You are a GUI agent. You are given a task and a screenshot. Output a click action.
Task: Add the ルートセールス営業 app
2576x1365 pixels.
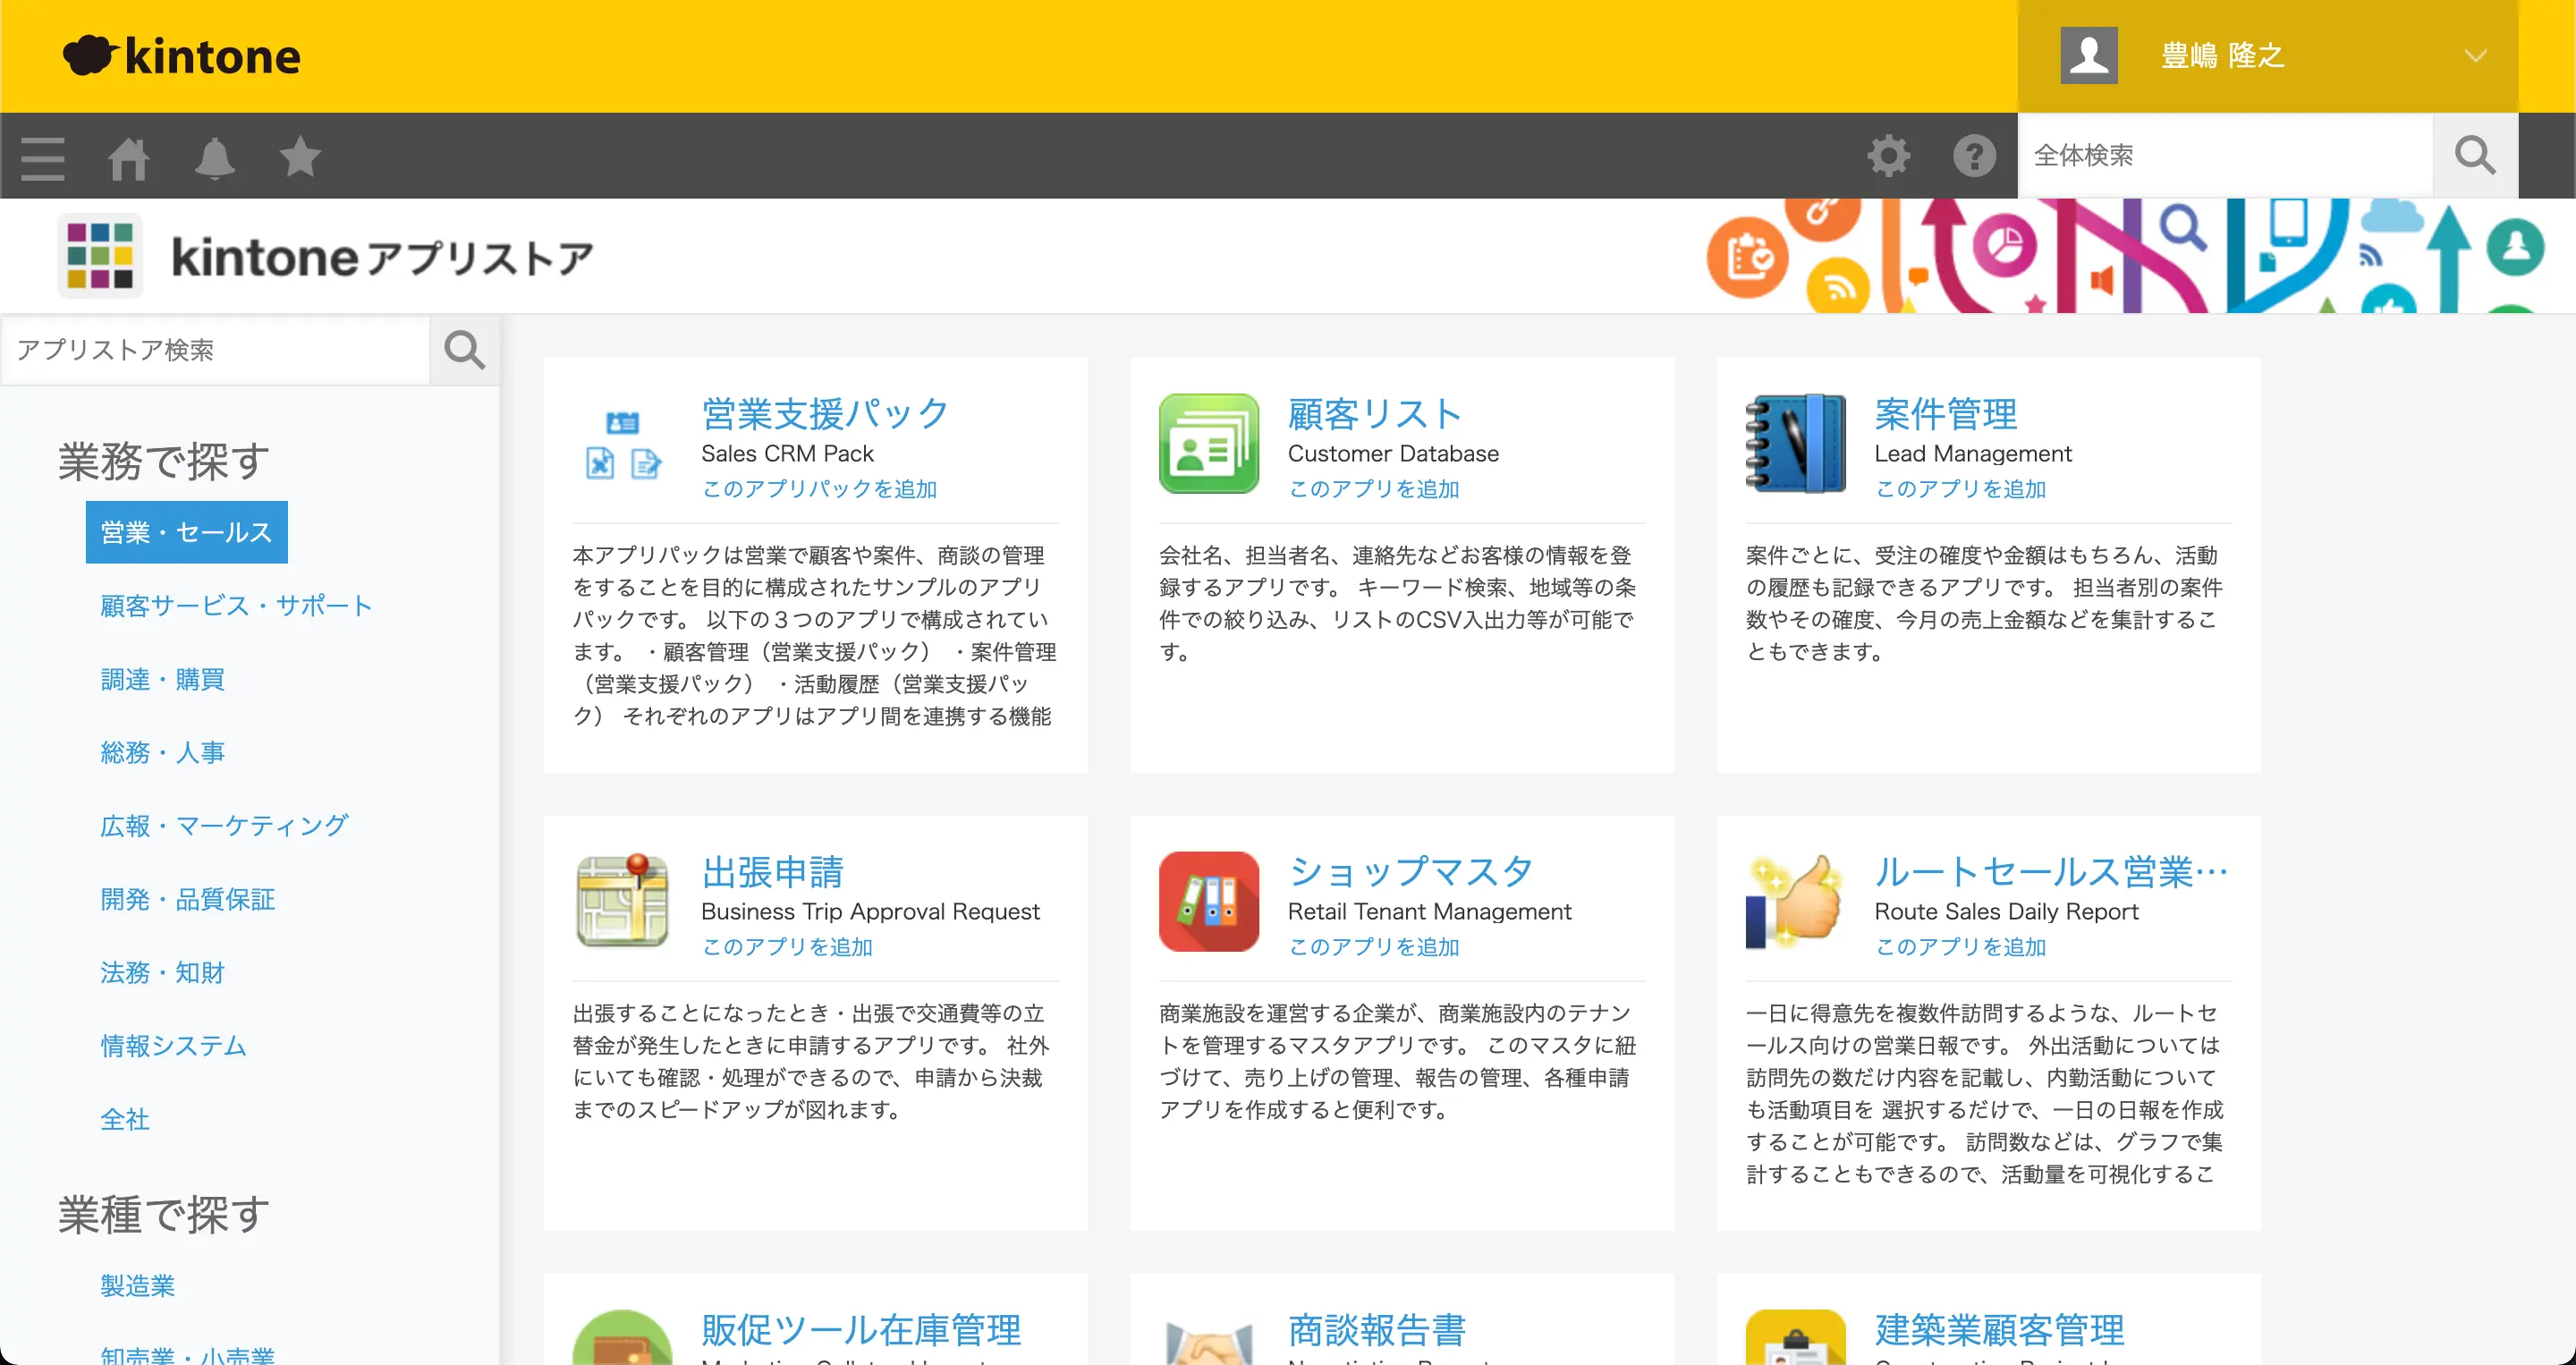(x=1961, y=947)
